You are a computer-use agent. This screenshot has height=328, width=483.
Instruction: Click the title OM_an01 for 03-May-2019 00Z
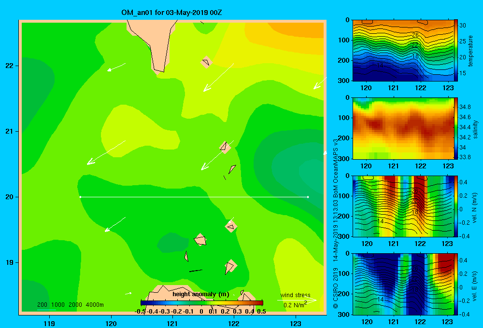(x=171, y=13)
